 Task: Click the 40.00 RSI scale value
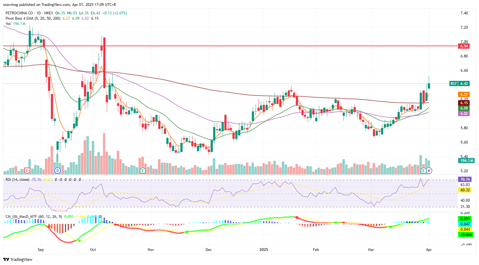pos(465,200)
